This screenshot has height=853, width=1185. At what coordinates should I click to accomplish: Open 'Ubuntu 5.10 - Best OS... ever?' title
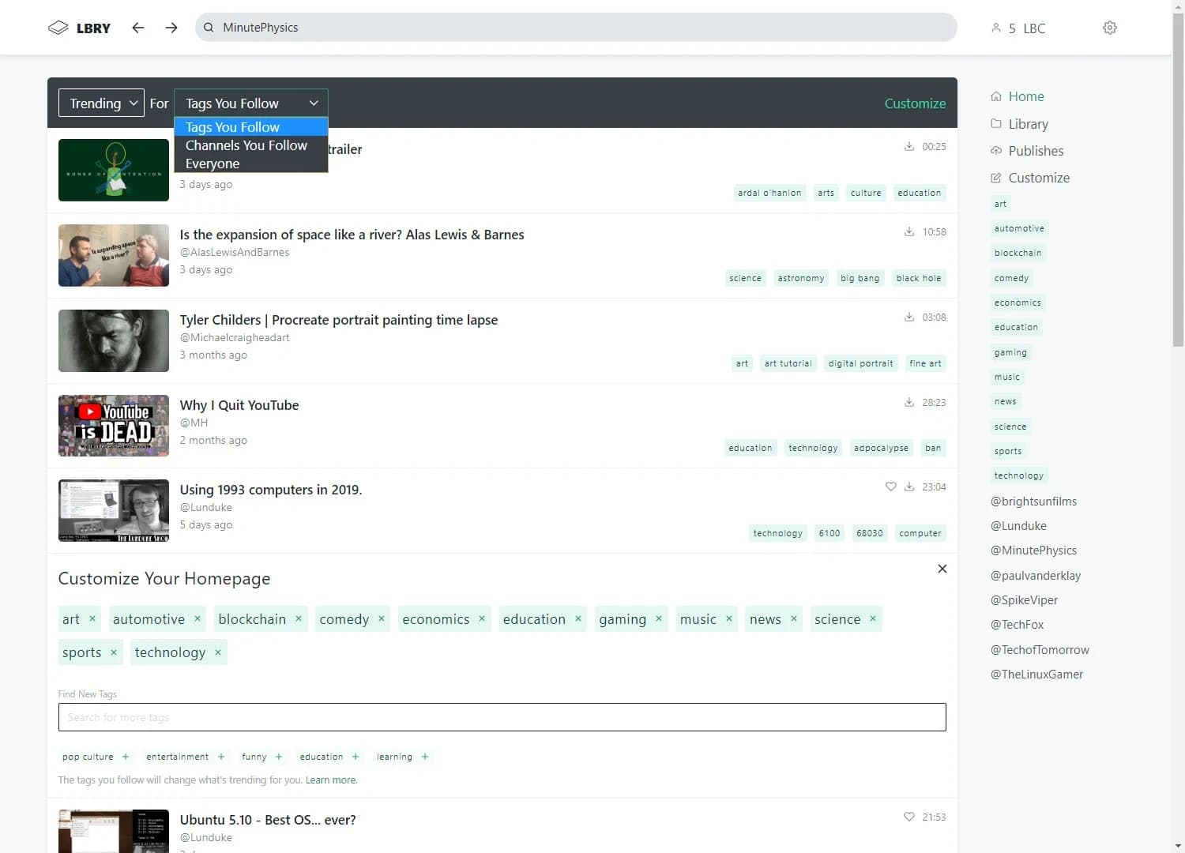pos(268,820)
